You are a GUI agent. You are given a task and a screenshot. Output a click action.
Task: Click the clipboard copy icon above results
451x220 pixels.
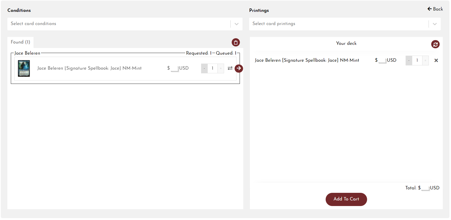(236, 42)
